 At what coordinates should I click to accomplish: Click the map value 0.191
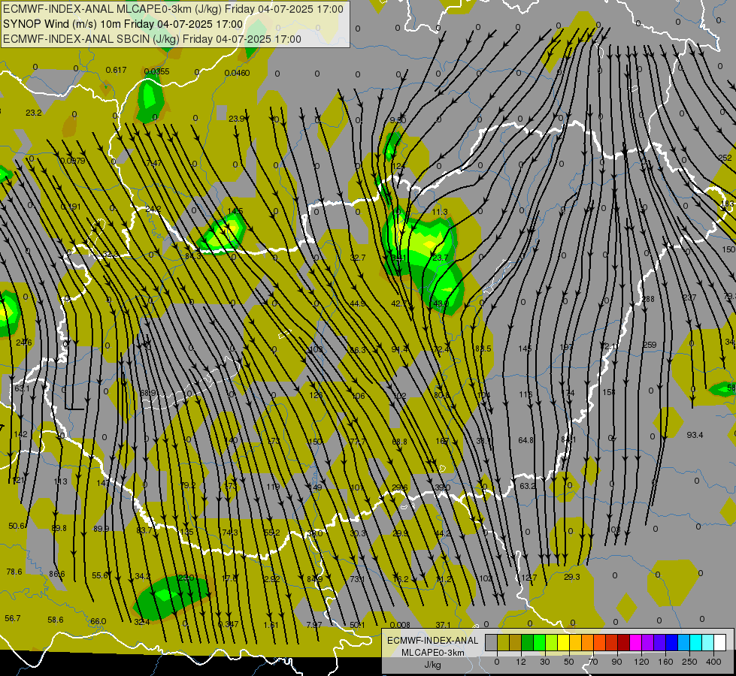(x=71, y=207)
